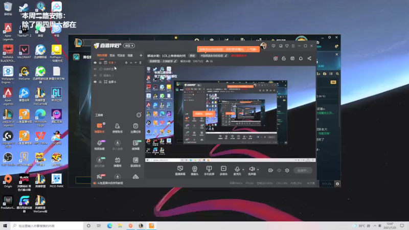Open the 歌词助手 tool icon
This screenshot has height=230, width=409.
pos(135,162)
